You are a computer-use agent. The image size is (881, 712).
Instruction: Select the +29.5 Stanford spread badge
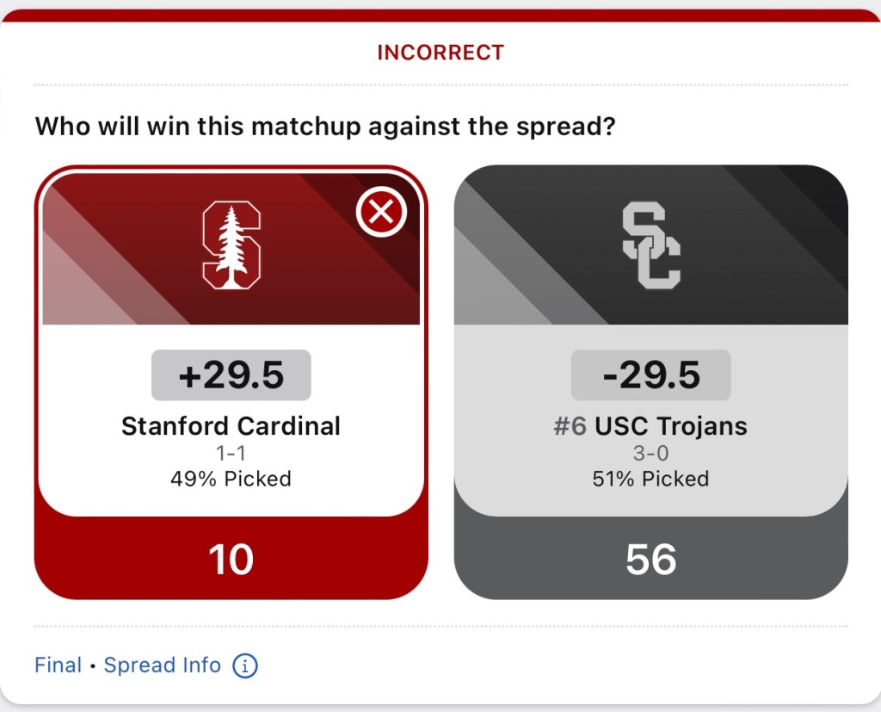tap(231, 375)
